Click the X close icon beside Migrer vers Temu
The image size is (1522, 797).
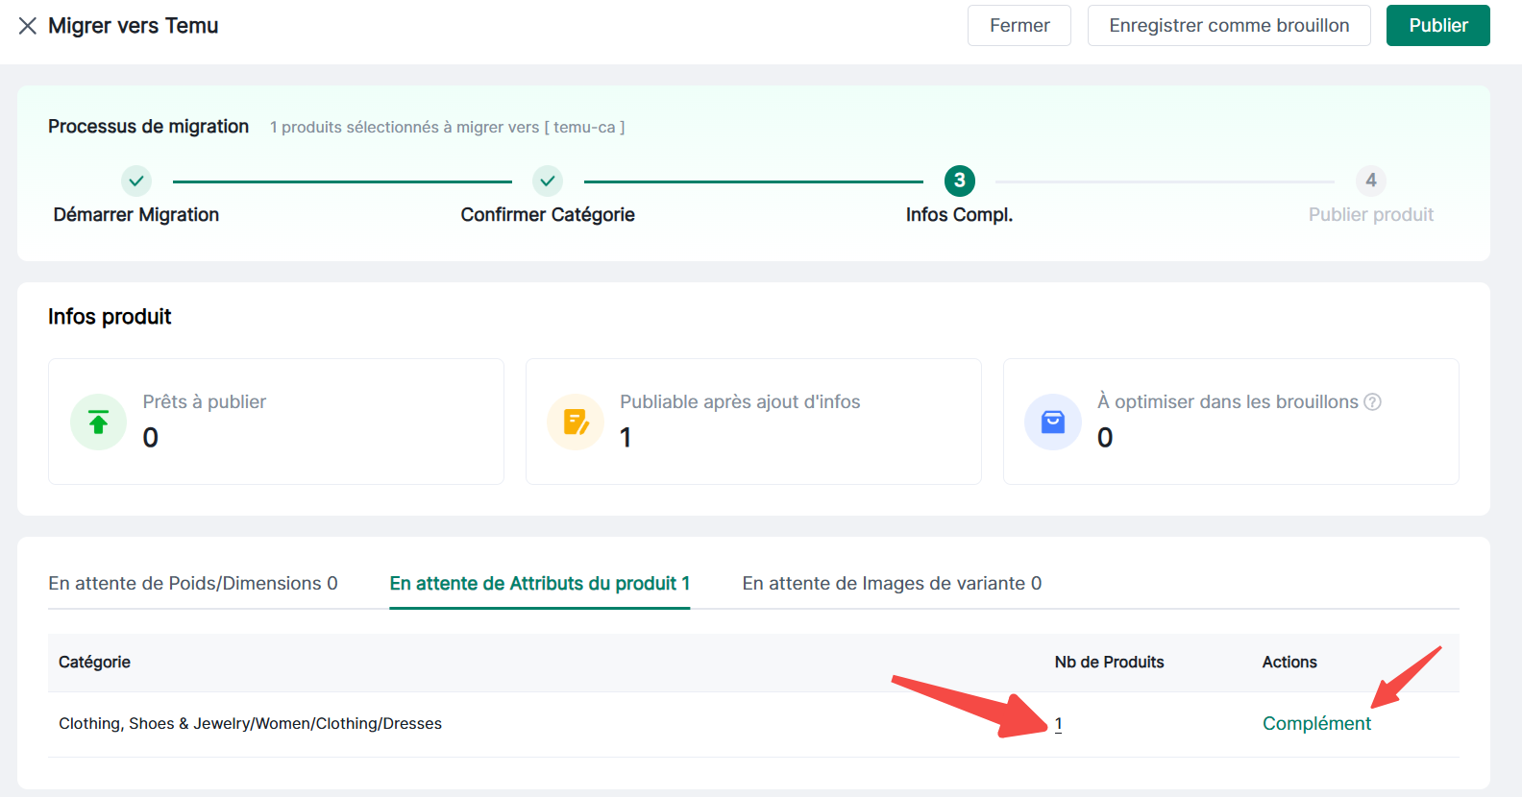tap(28, 26)
